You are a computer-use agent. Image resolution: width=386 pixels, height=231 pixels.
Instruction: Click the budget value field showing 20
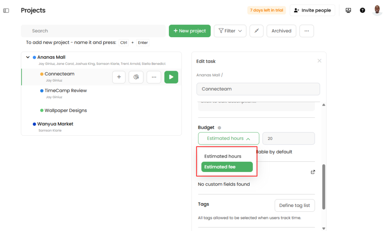288,138
